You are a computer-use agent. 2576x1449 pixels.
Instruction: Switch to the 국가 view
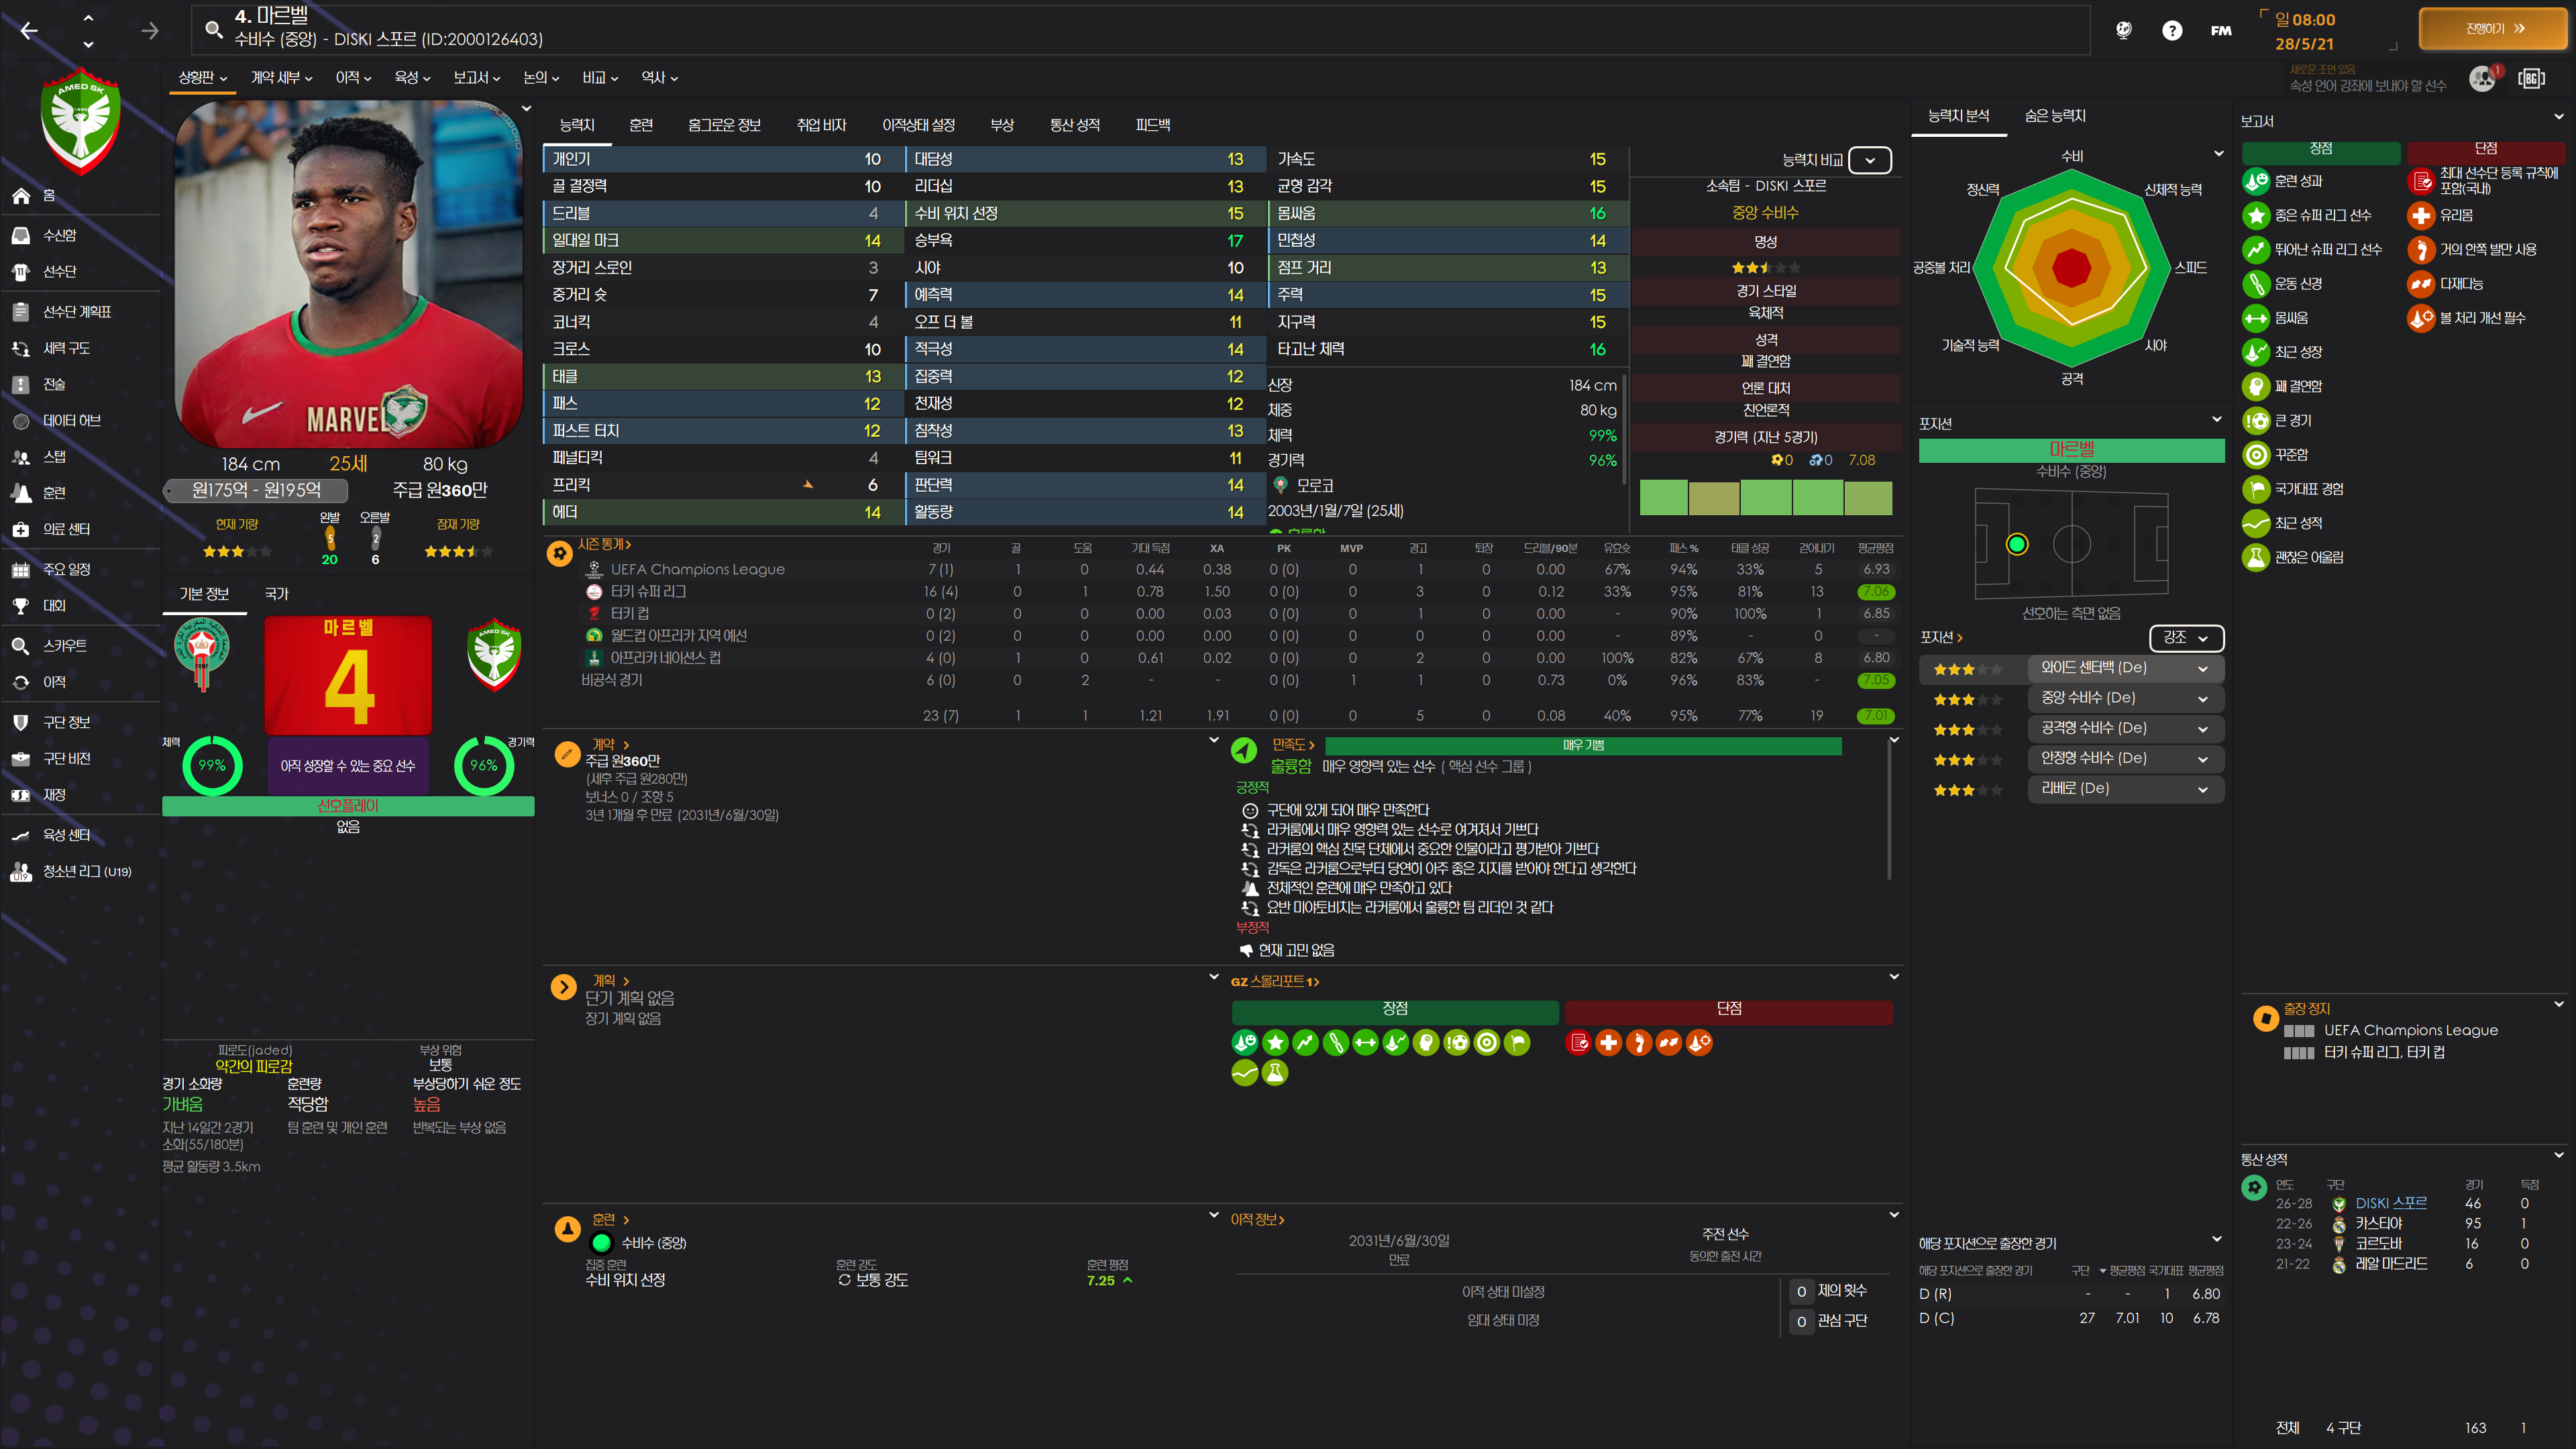(x=276, y=594)
